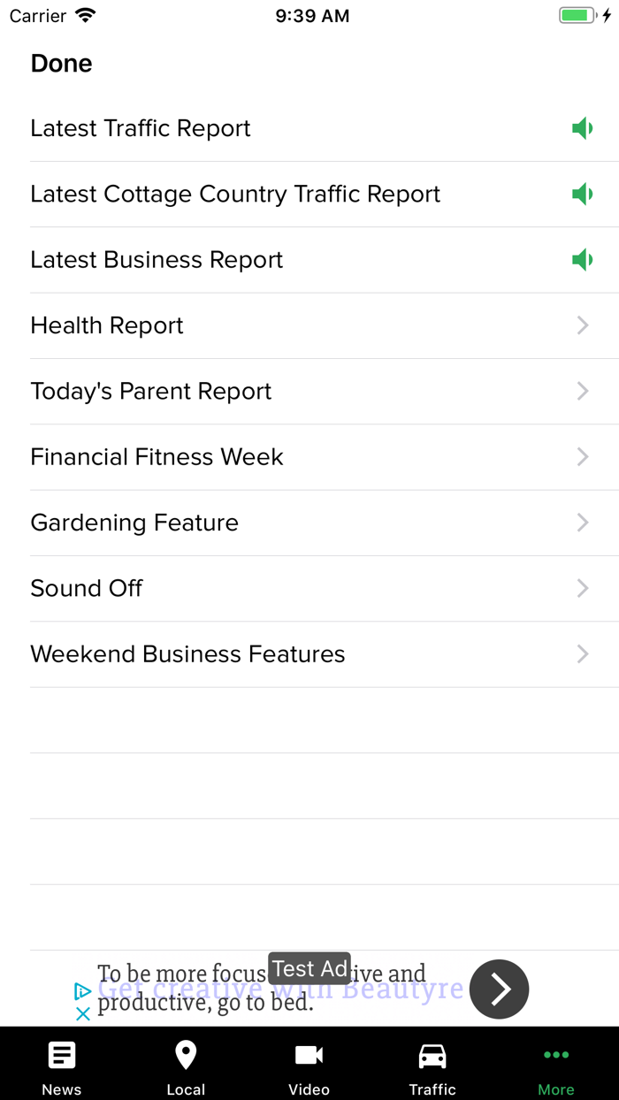Viewport: 619px width, 1100px height.
Task: Close the ad with the X icon
Action: 83,1014
